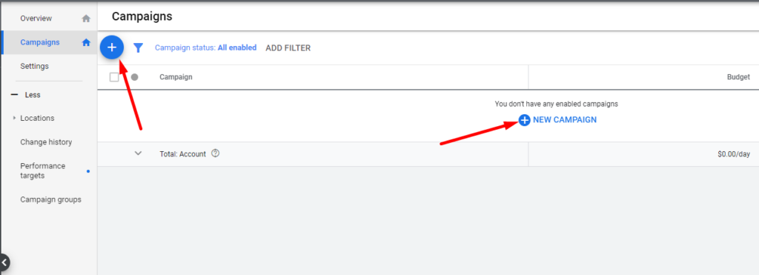Collapse the sidebar with the arrow button
Screen dimensions: 759x275
[x=4, y=262]
